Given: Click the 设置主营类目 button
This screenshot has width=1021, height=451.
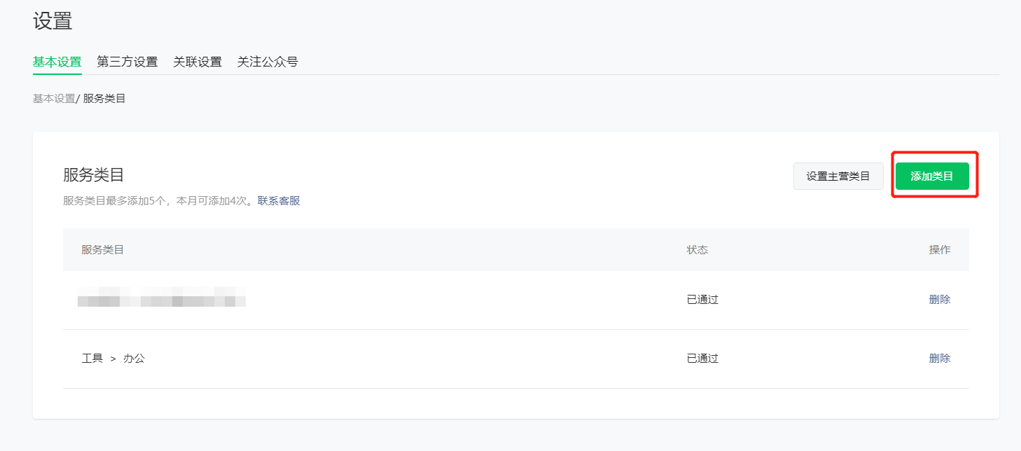Looking at the screenshot, I should coord(838,176).
